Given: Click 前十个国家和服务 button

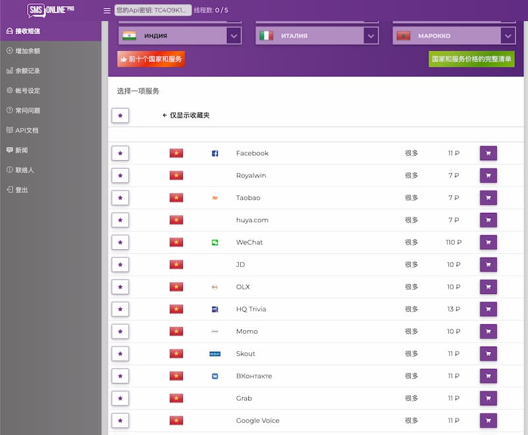Looking at the screenshot, I should [x=151, y=59].
